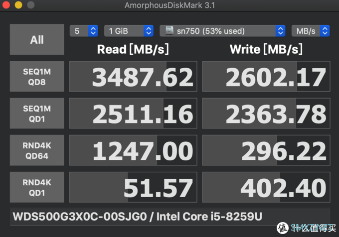Image resolution: width=339 pixels, height=237 pixels.
Task: Open the test count dropdown showing 5
Action: [x=84, y=31]
